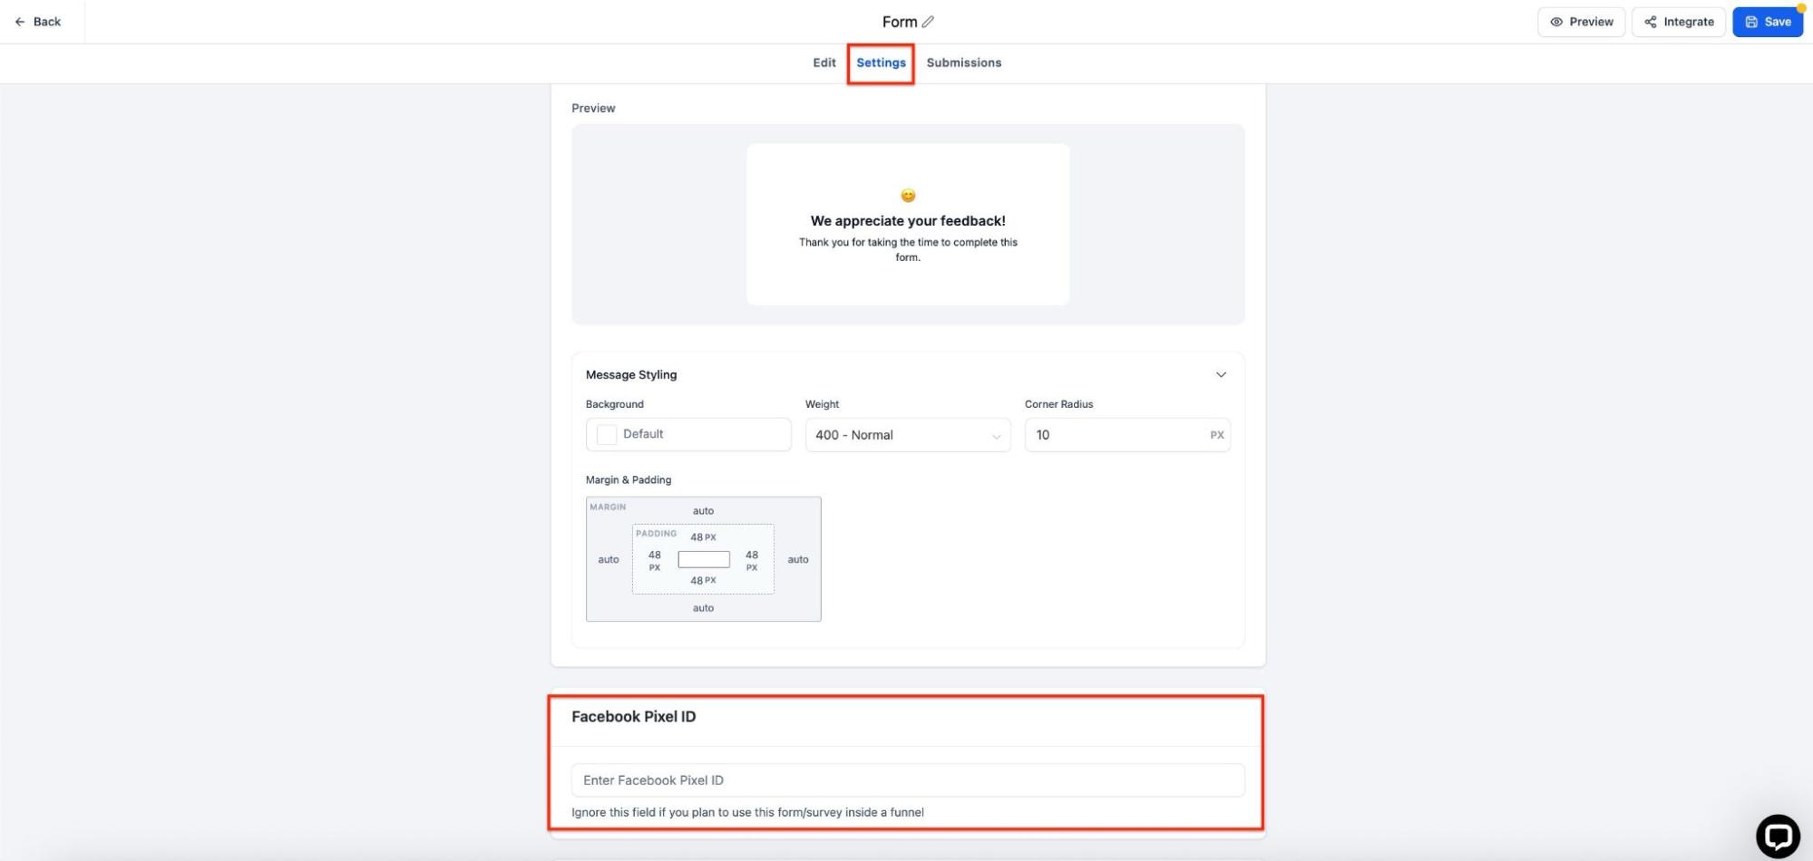Click the eye icon on Preview button

tap(1556, 22)
